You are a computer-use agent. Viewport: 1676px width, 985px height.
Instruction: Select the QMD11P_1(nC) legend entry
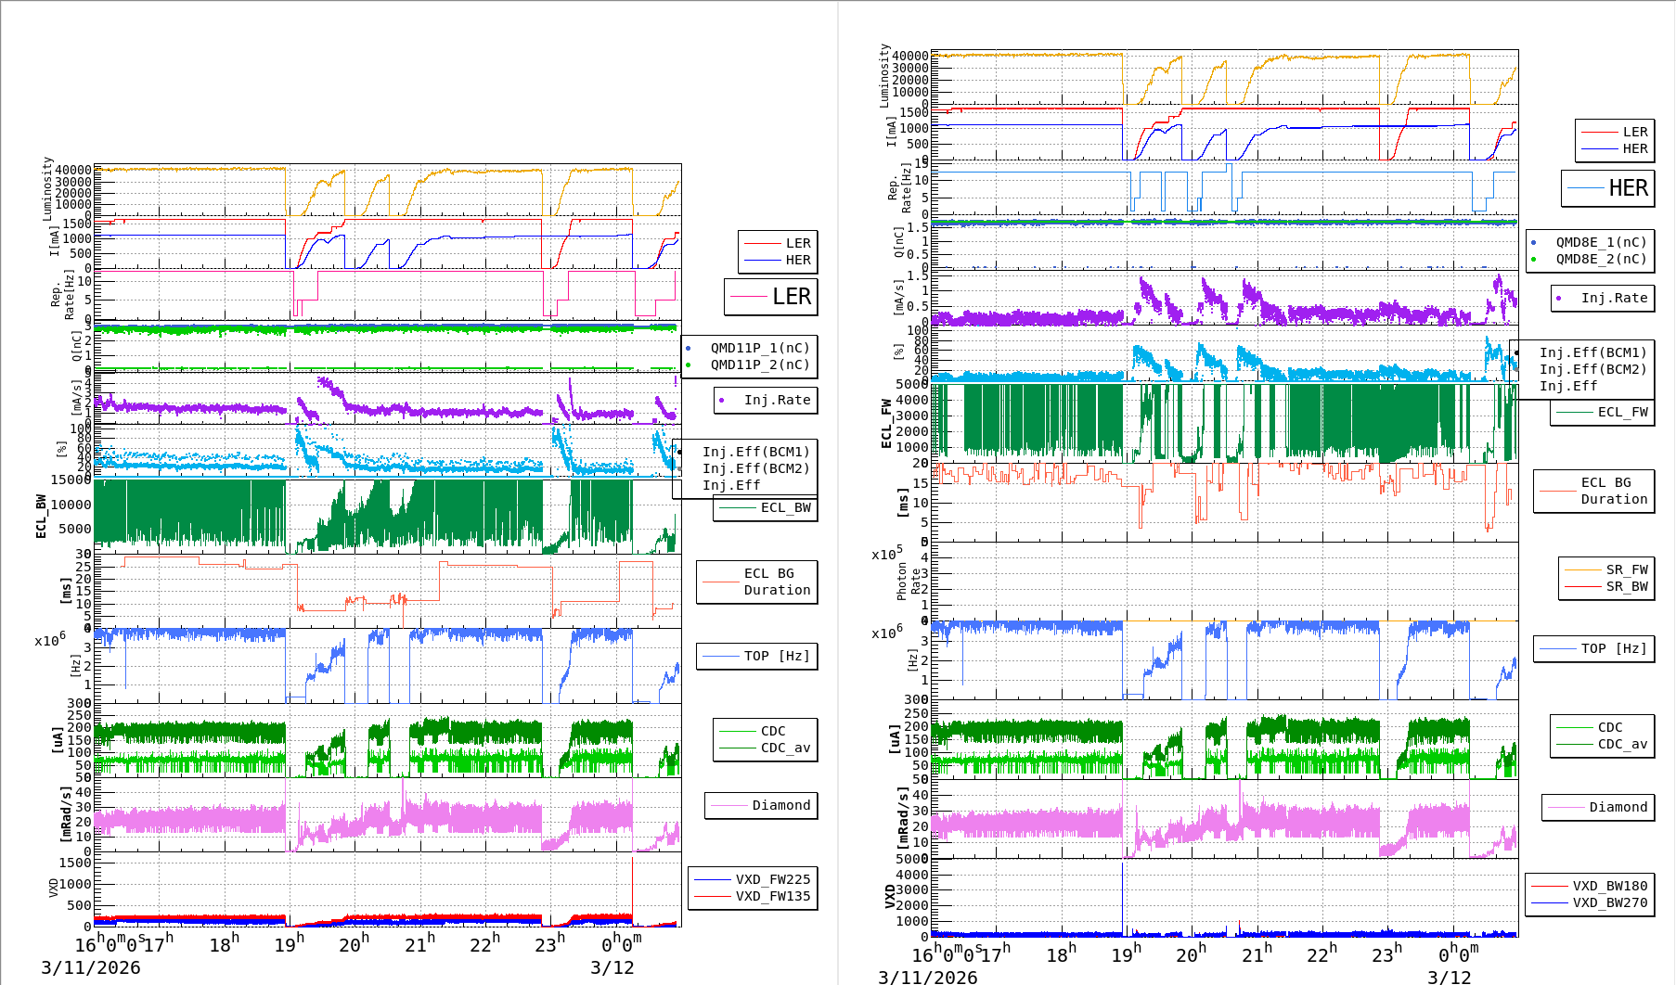(x=759, y=348)
